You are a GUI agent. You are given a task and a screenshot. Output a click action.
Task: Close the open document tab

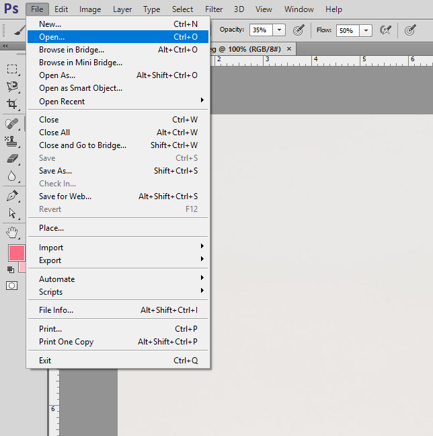[289, 48]
